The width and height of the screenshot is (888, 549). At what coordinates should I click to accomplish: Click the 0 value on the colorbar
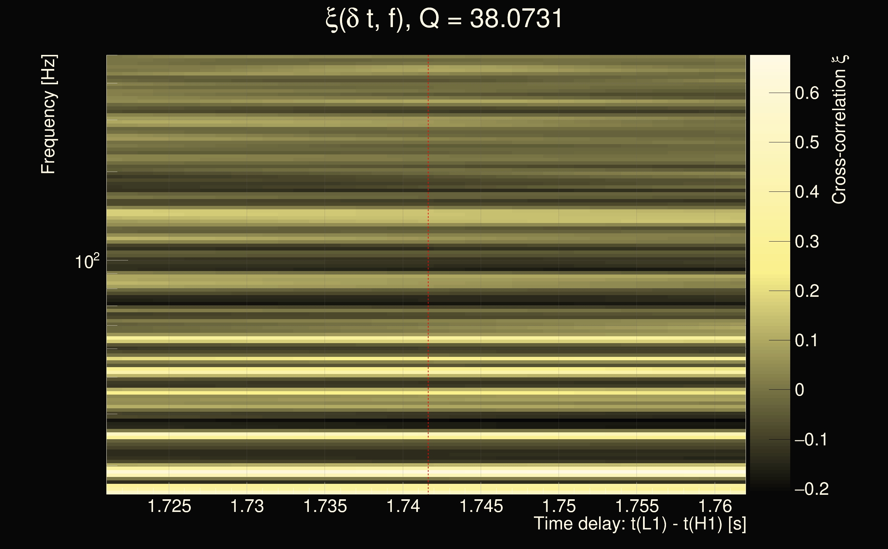(x=800, y=390)
